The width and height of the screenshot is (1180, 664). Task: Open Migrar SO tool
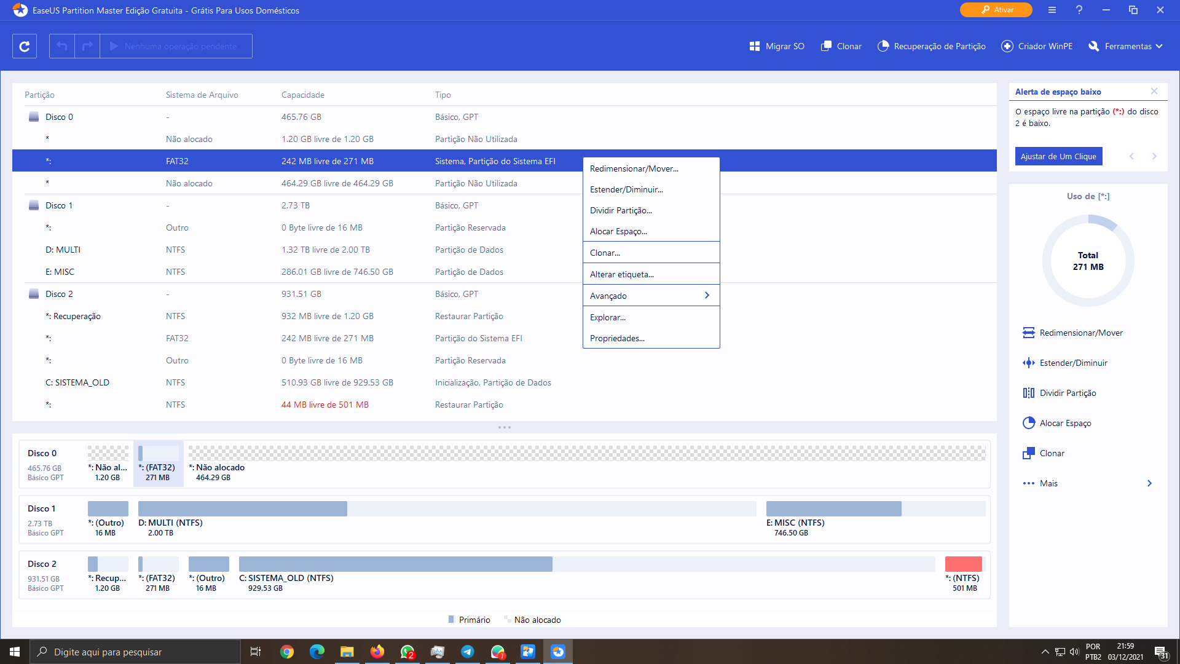[777, 46]
